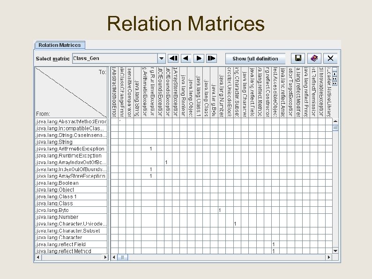Select row header java.lang.String
Viewport: 372px width, 279px height.
[71, 142]
